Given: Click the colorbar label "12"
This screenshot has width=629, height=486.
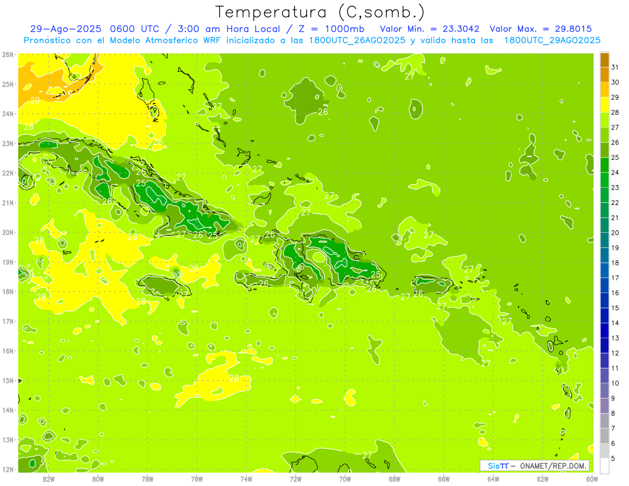Looking at the screenshot, I should (615, 353).
